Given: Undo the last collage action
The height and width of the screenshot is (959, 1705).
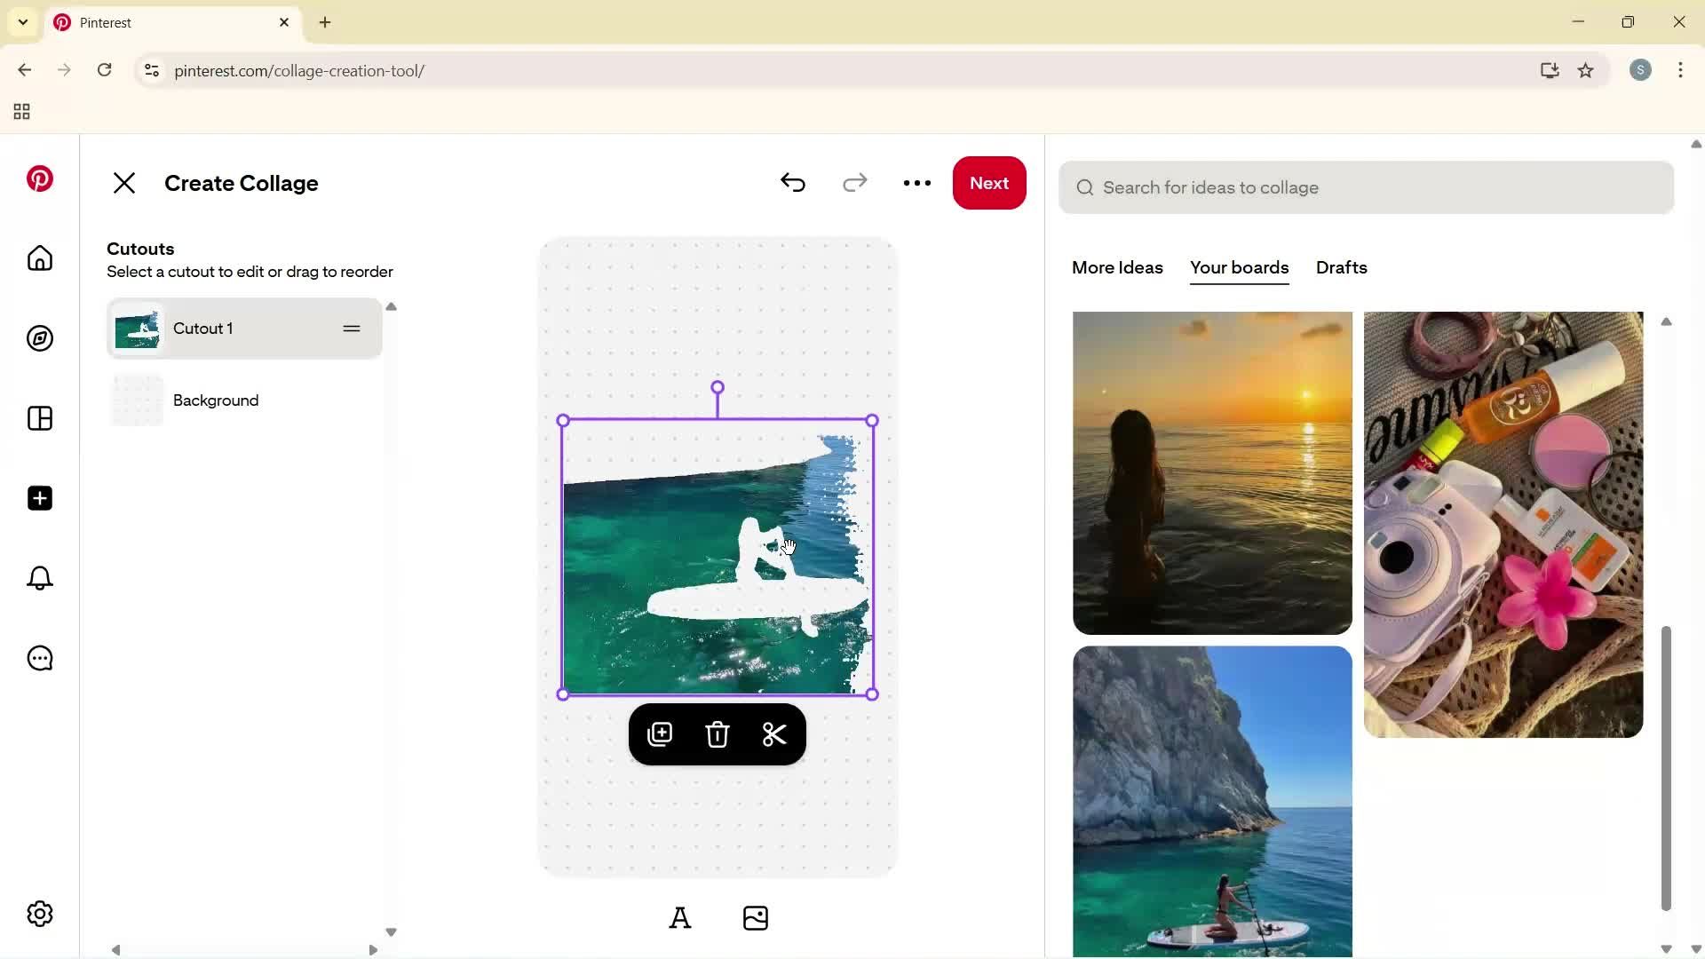Looking at the screenshot, I should (793, 183).
